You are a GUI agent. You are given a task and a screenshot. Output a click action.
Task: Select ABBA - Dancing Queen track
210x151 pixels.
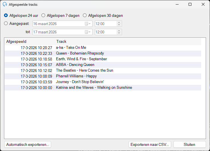pos(103,65)
